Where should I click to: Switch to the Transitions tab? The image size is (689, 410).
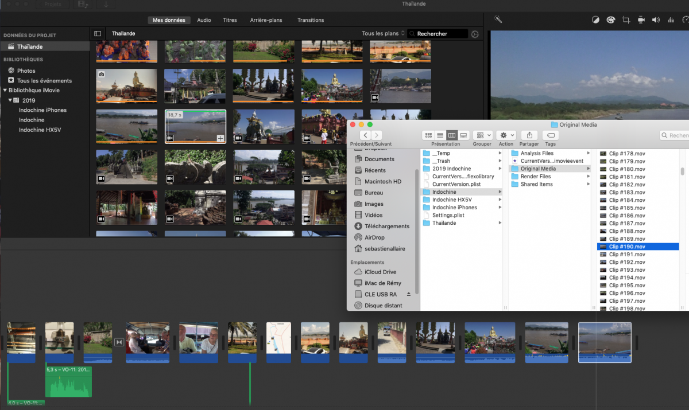click(x=311, y=20)
